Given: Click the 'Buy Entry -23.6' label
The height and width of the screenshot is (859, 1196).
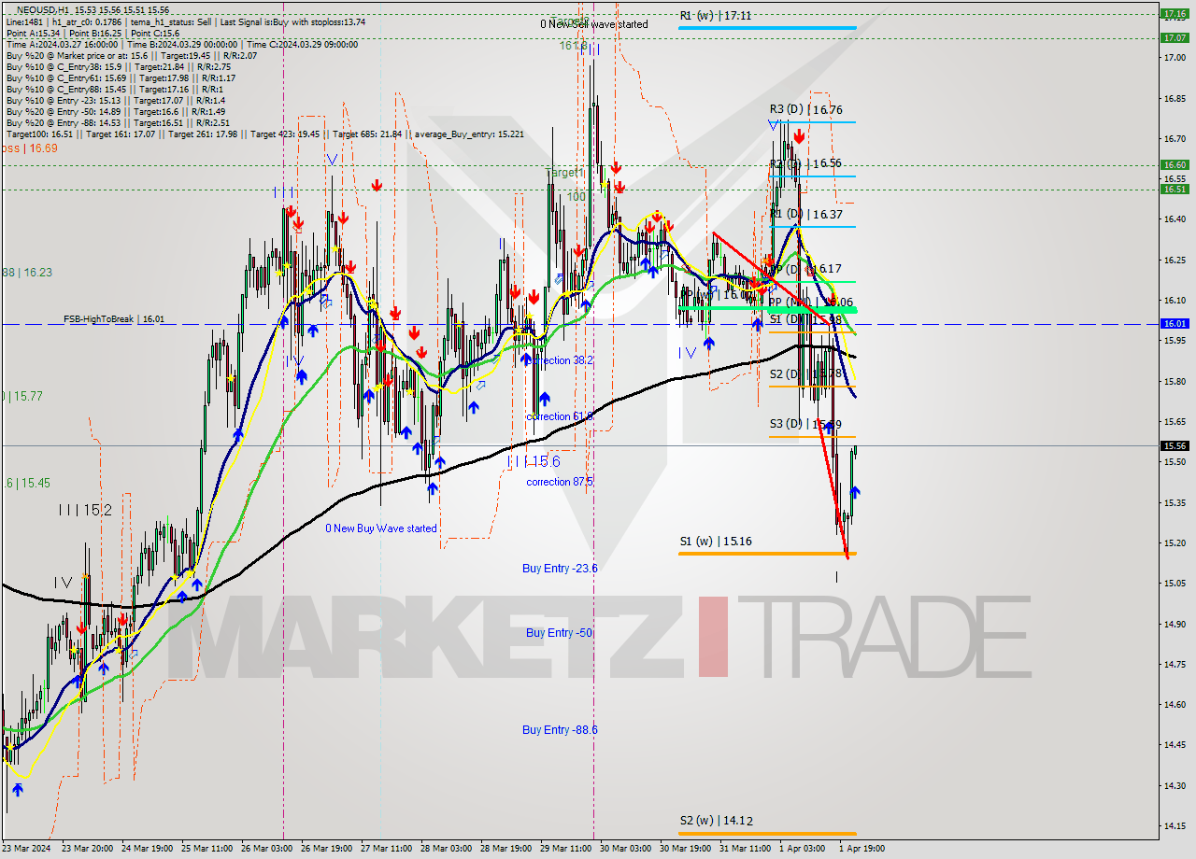Looking at the screenshot, I should (x=560, y=568).
